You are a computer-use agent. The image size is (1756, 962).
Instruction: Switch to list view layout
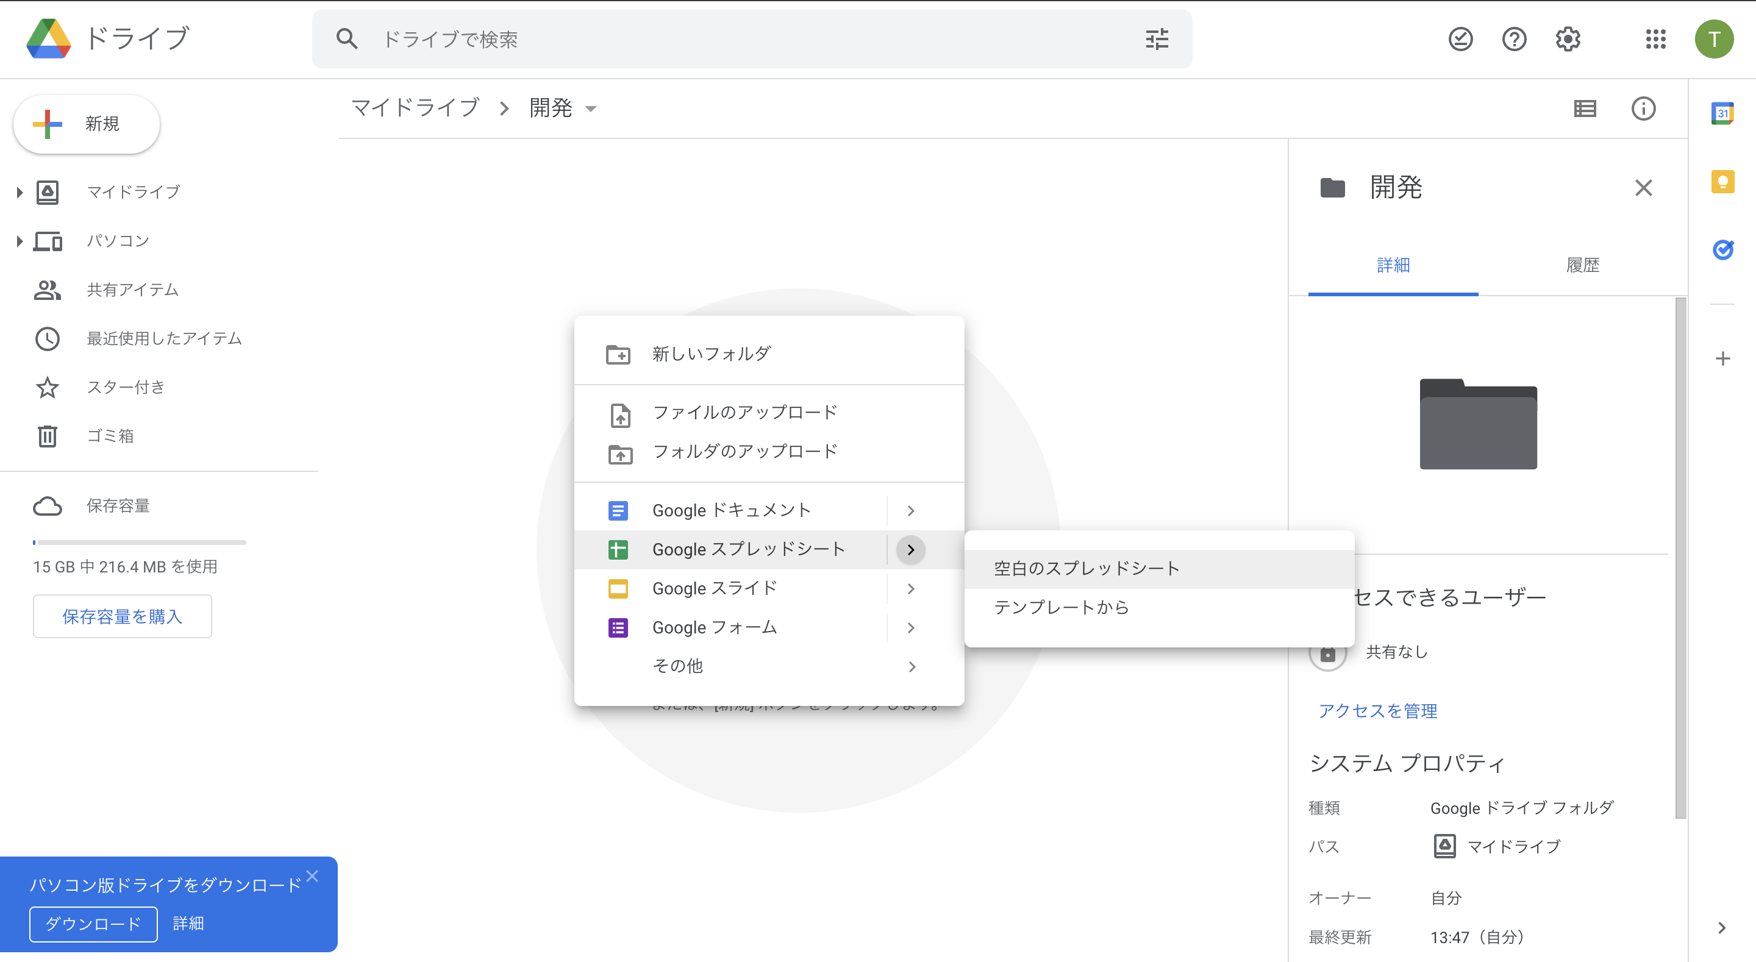point(1585,109)
